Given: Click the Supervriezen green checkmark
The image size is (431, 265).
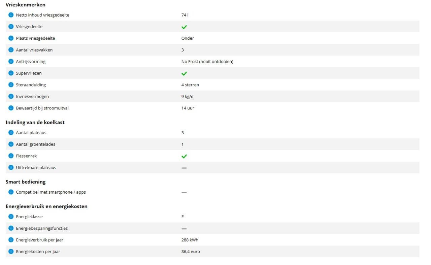Looking at the screenshot, I should click(x=184, y=73).
